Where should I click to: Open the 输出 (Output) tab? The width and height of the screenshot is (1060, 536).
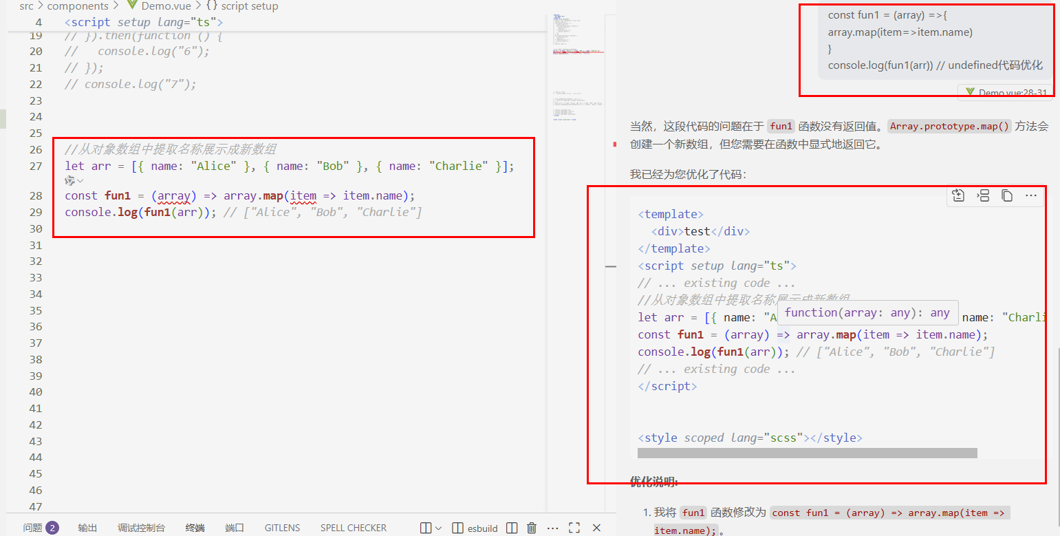coord(87,528)
